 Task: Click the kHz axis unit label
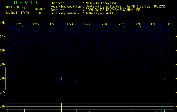[3, 23]
